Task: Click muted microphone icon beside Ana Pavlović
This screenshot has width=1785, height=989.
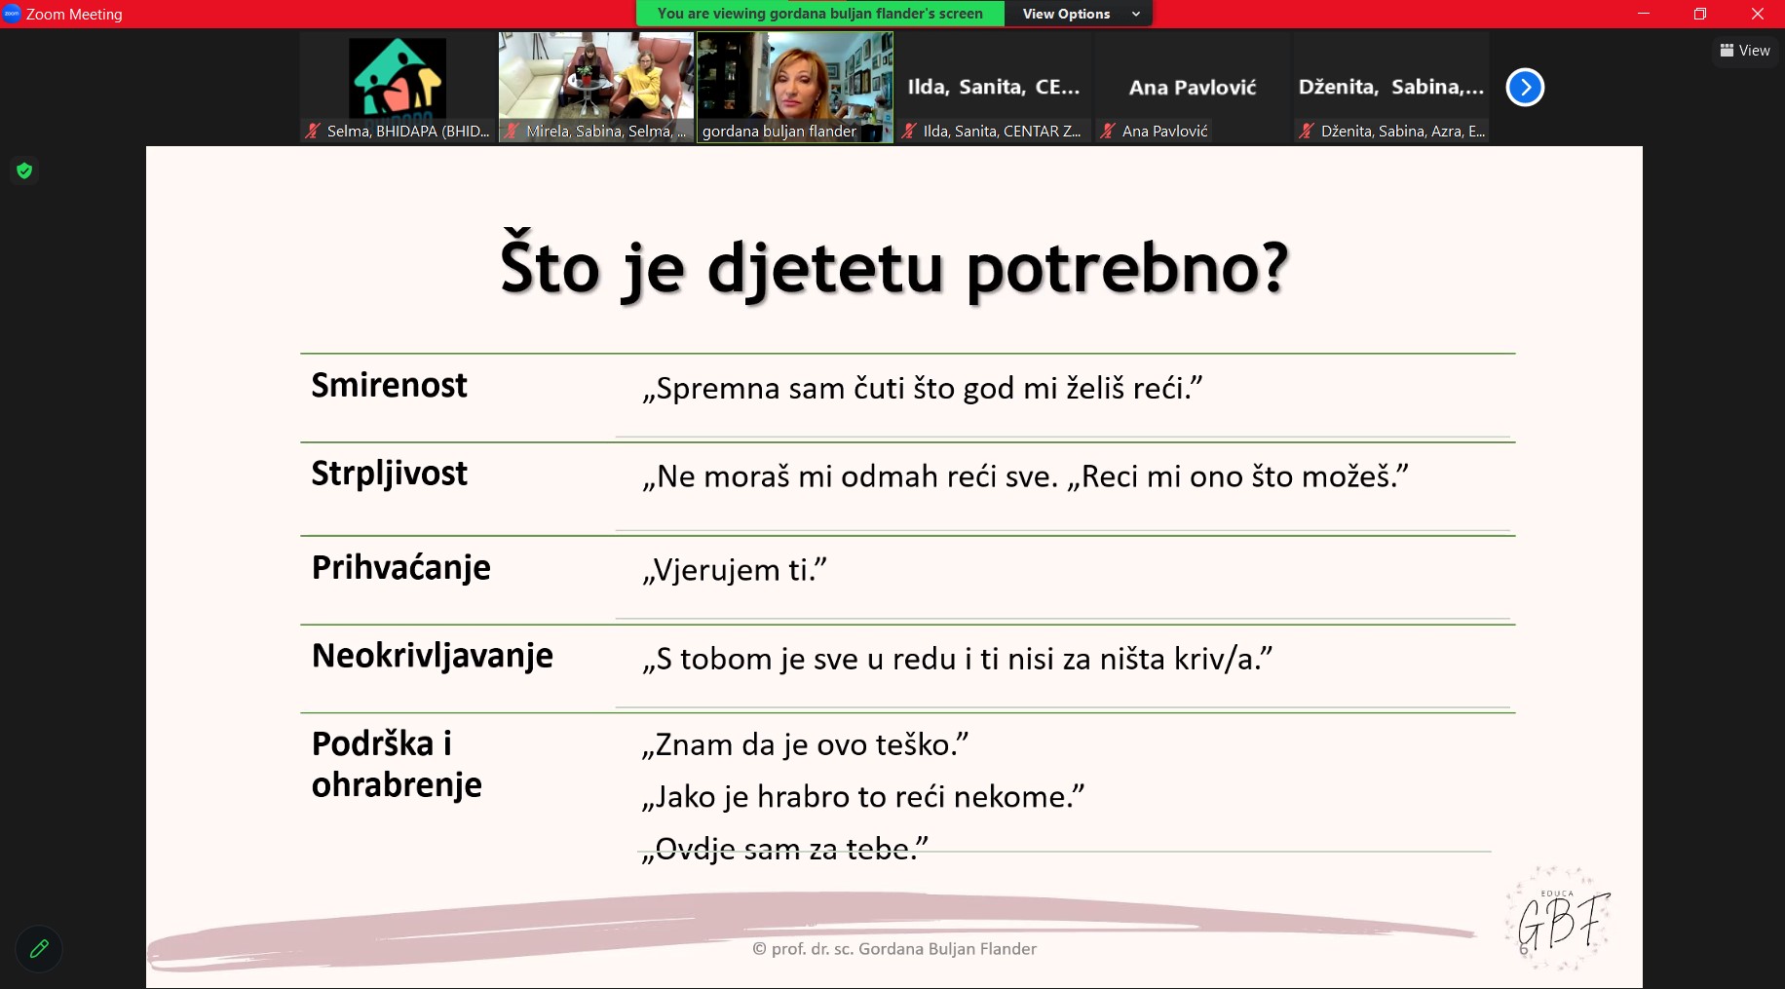Action: (x=1108, y=131)
